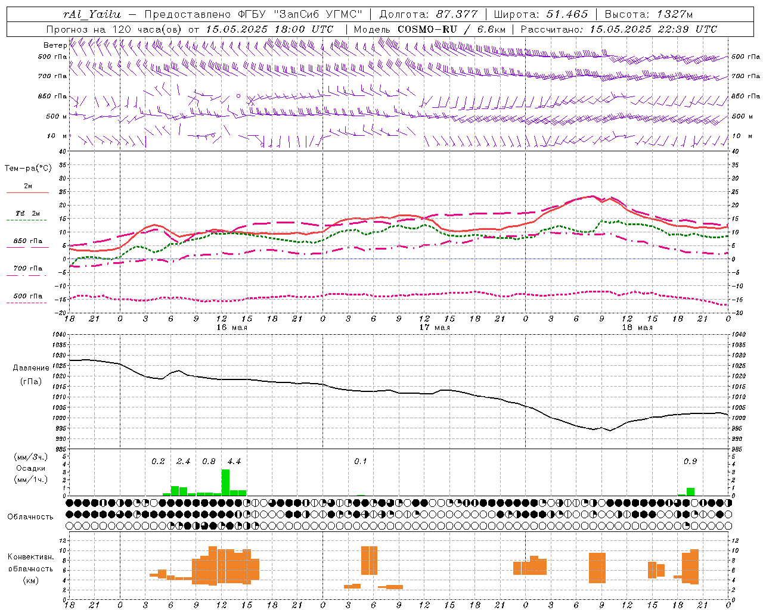Click the 3-hour precipitation value '4.4'
This screenshot has height=610, width=763.
coord(234,462)
